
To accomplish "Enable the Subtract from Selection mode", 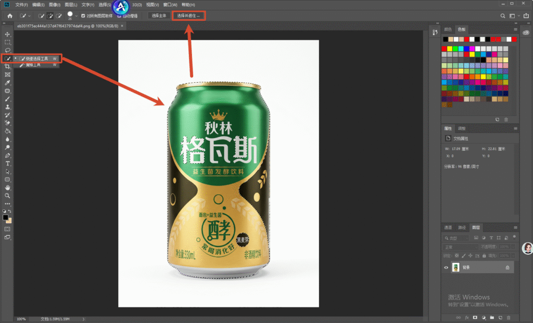I will tap(59, 16).
